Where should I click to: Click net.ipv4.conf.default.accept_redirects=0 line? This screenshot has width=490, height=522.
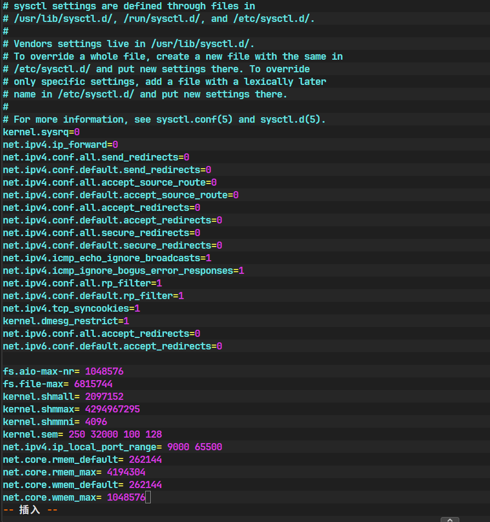pos(112,220)
